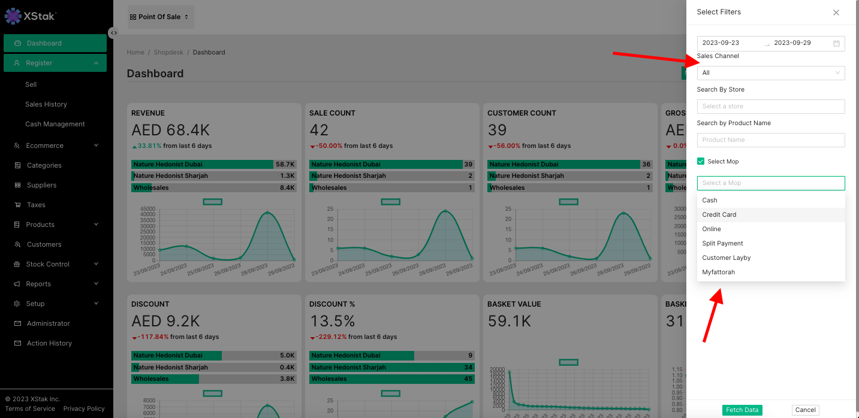Toggle the Revenue chart legend box

(x=212, y=202)
